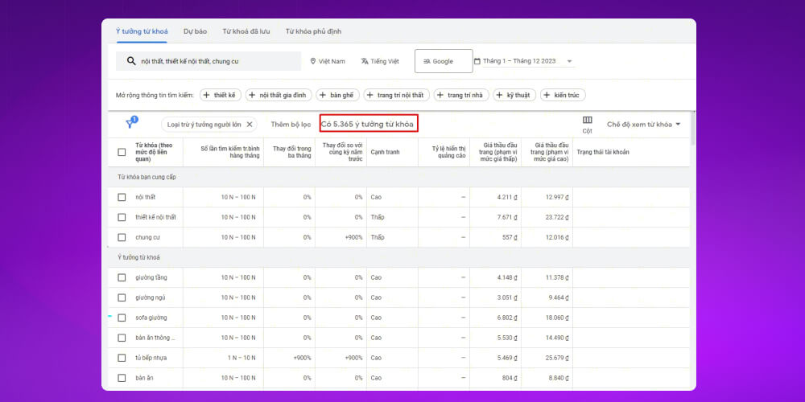The width and height of the screenshot is (805, 402).
Task: Remove the Loại trừ ý tưởng người lớn filter
Action: pyautogui.click(x=250, y=124)
